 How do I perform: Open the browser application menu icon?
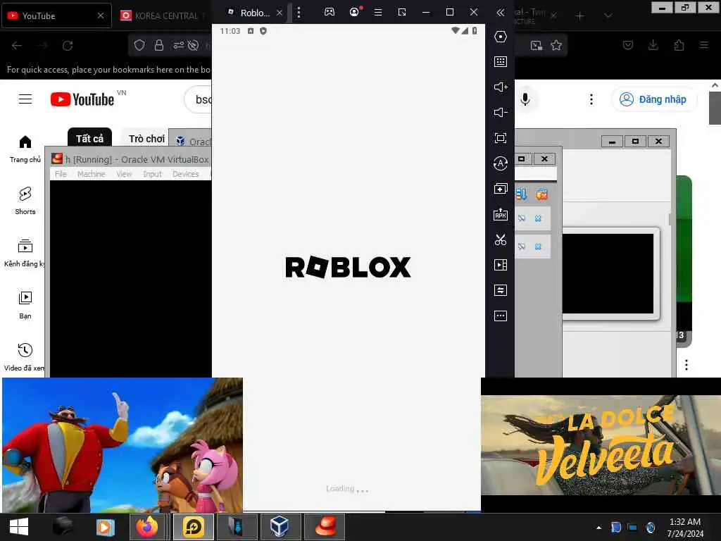704,45
